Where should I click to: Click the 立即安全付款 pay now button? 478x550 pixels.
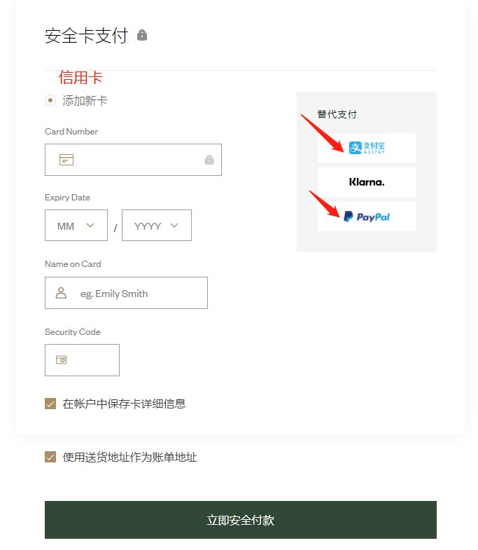pos(241,520)
